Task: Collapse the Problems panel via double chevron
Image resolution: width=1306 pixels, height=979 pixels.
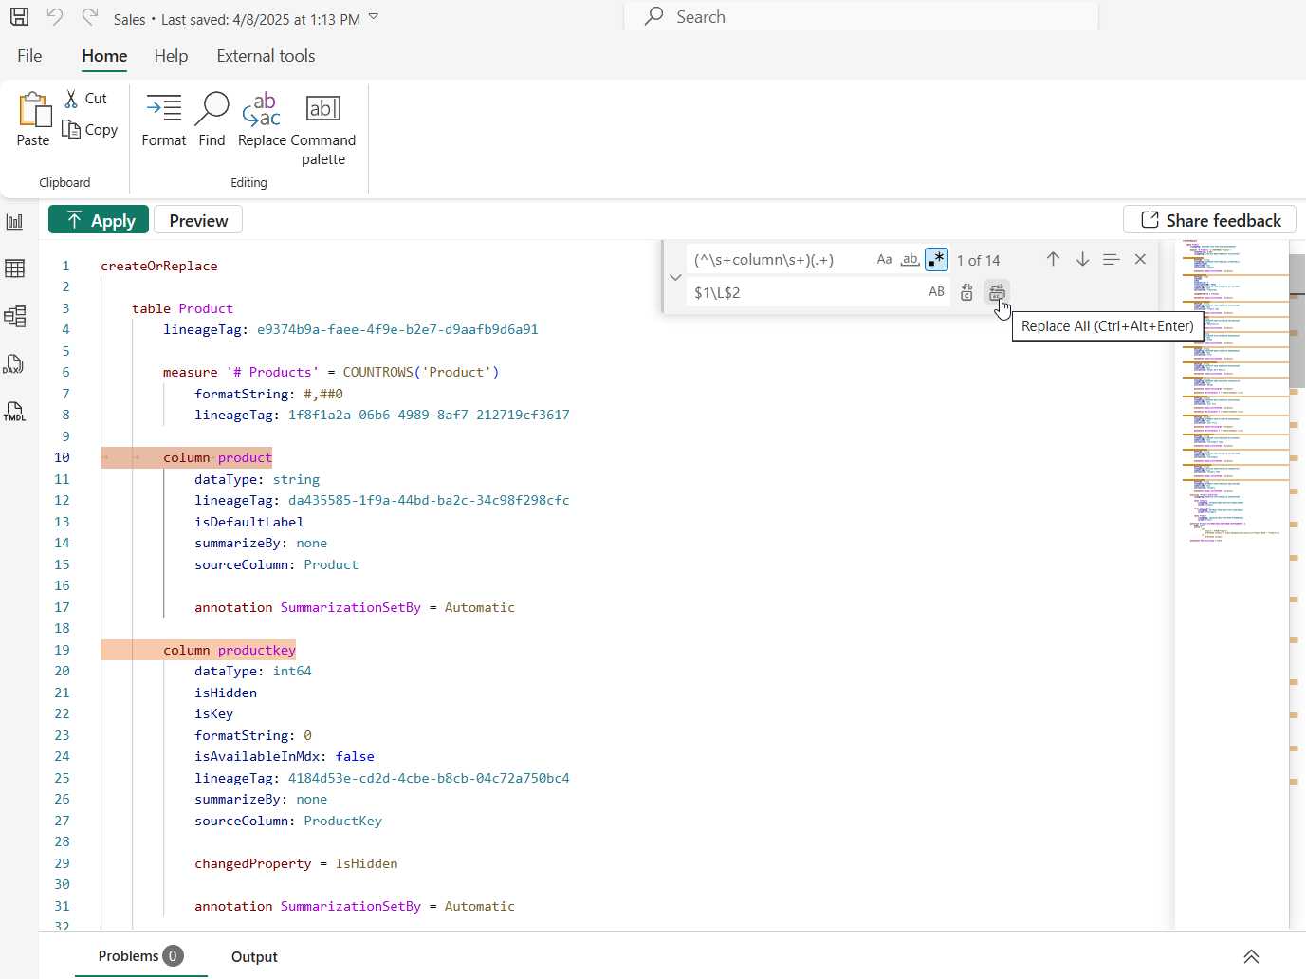Action: 1250,956
